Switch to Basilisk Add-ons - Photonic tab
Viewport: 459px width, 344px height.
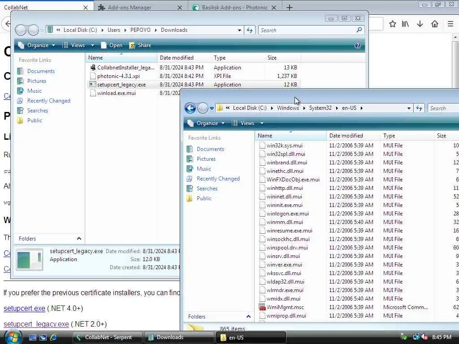click(x=235, y=7)
